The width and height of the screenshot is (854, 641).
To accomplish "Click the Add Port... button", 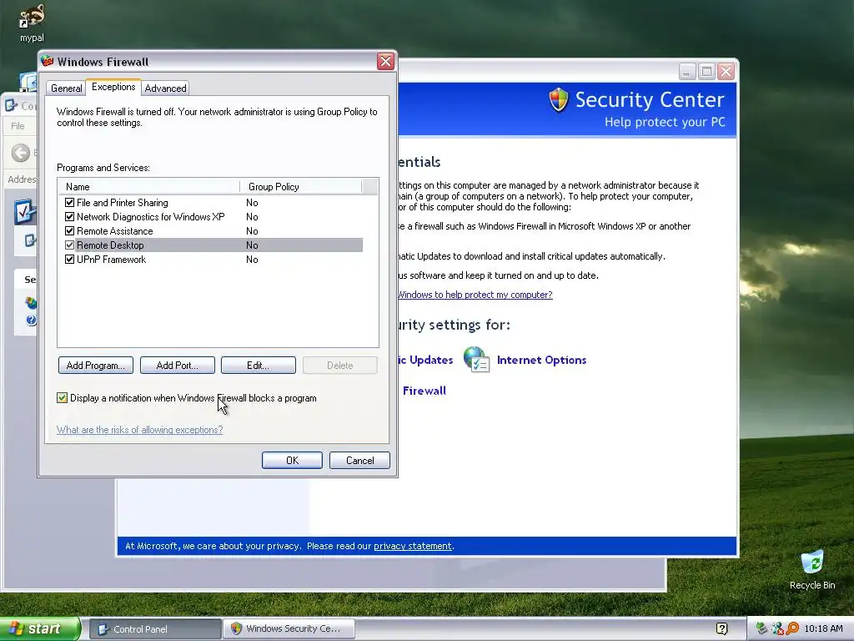I will click(177, 366).
